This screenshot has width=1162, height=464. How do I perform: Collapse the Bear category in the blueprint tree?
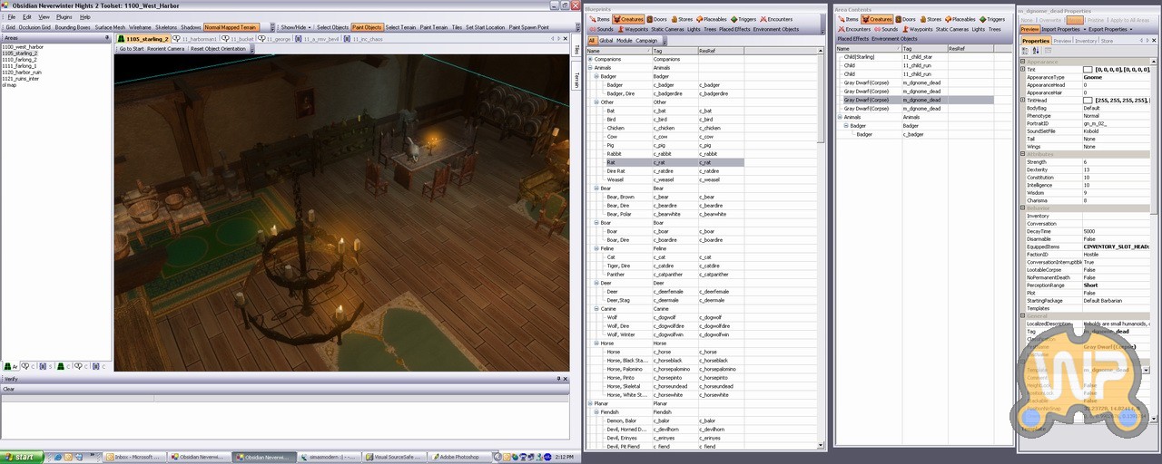[x=596, y=188]
